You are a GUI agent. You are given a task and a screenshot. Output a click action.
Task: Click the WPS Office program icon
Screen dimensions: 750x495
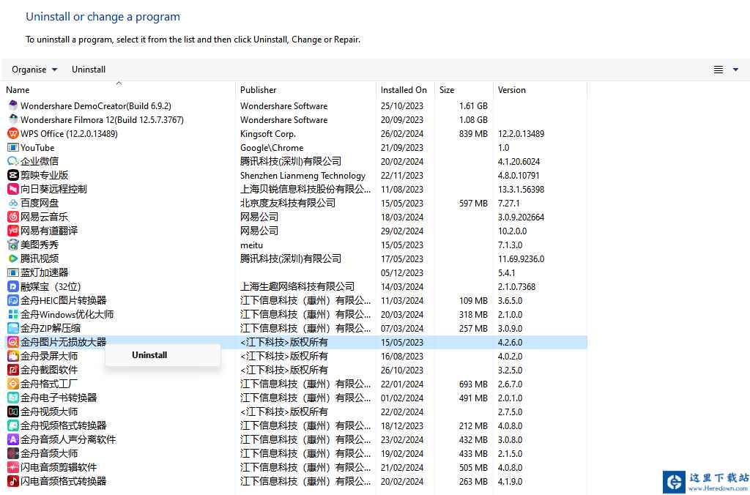[13, 133]
